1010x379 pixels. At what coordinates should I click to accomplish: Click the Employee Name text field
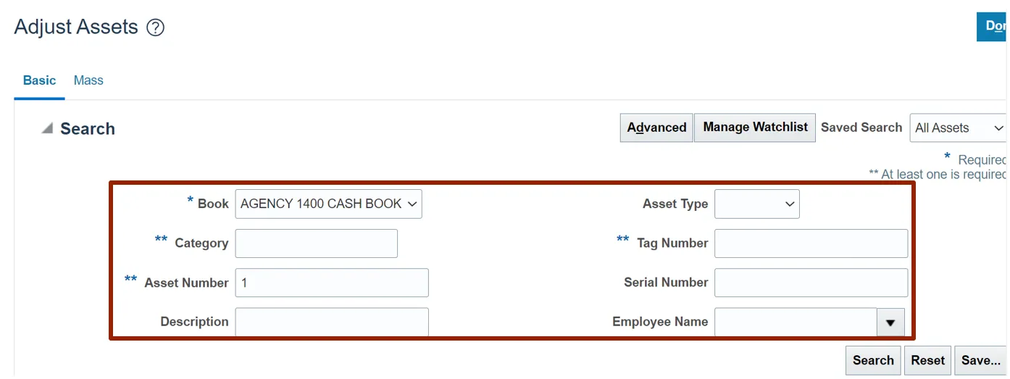pos(795,322)
